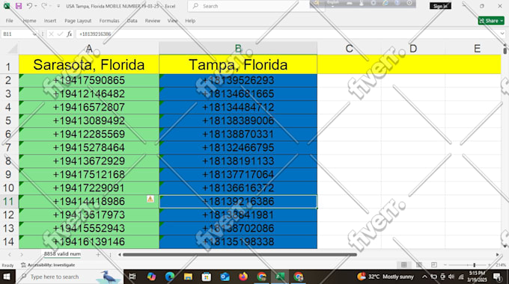Click the formula bar Cancel X icon
This screenshot has height=284, width=509.
[51, 34]
